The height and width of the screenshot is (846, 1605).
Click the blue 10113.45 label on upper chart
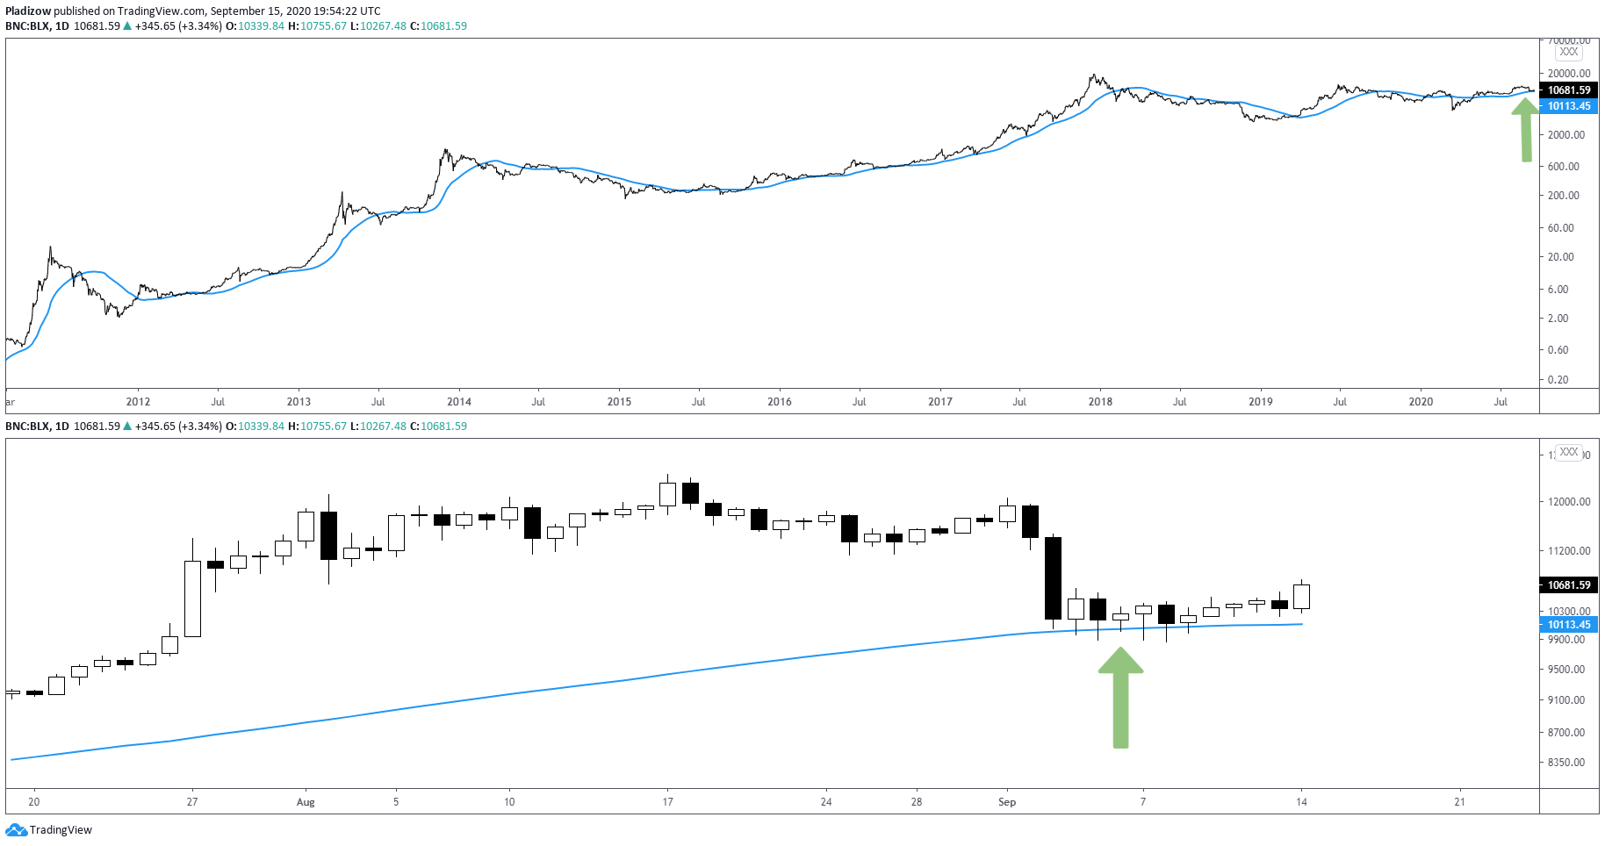[1569, 106]
